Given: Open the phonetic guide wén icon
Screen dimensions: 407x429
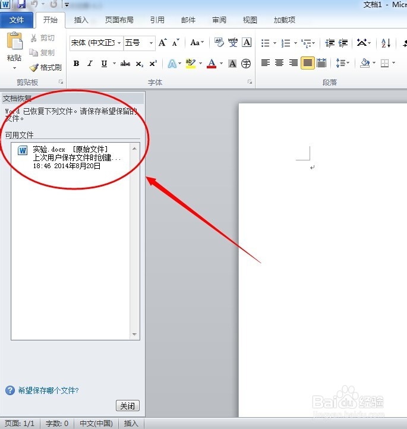Looking at the screenshot, I should pos(233,42).
